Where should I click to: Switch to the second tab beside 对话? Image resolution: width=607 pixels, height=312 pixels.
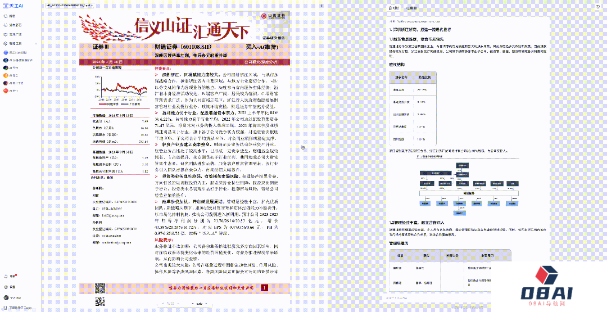coord(411,9)
